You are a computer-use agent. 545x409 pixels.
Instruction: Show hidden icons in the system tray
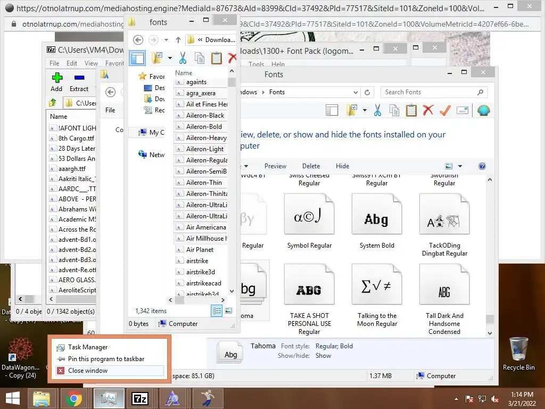pyautogui.click(x=456, y=399)
